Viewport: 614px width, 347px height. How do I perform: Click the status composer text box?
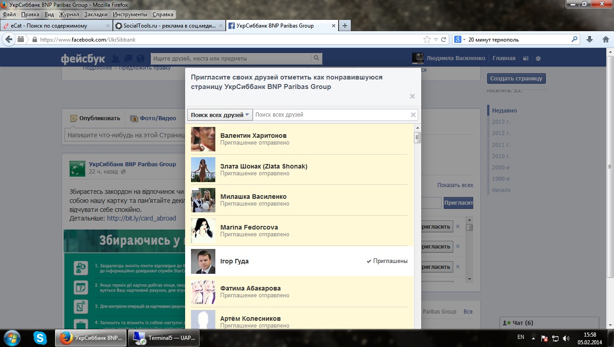(x=125, y=135)
